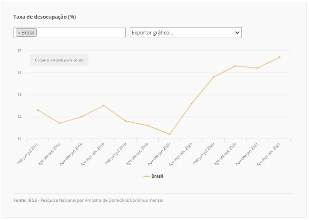Click the ago-set-out 2019 data point
Viewport: 309px width, 220px height.
click(148, 126)
